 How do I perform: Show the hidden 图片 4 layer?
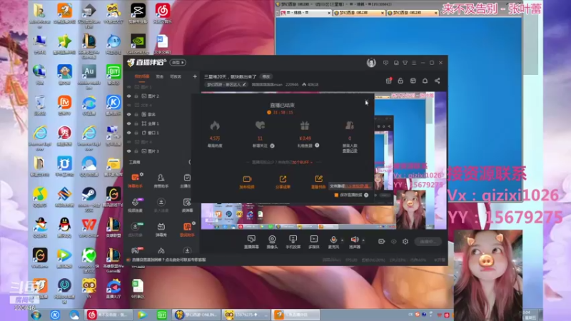(129, 142)
